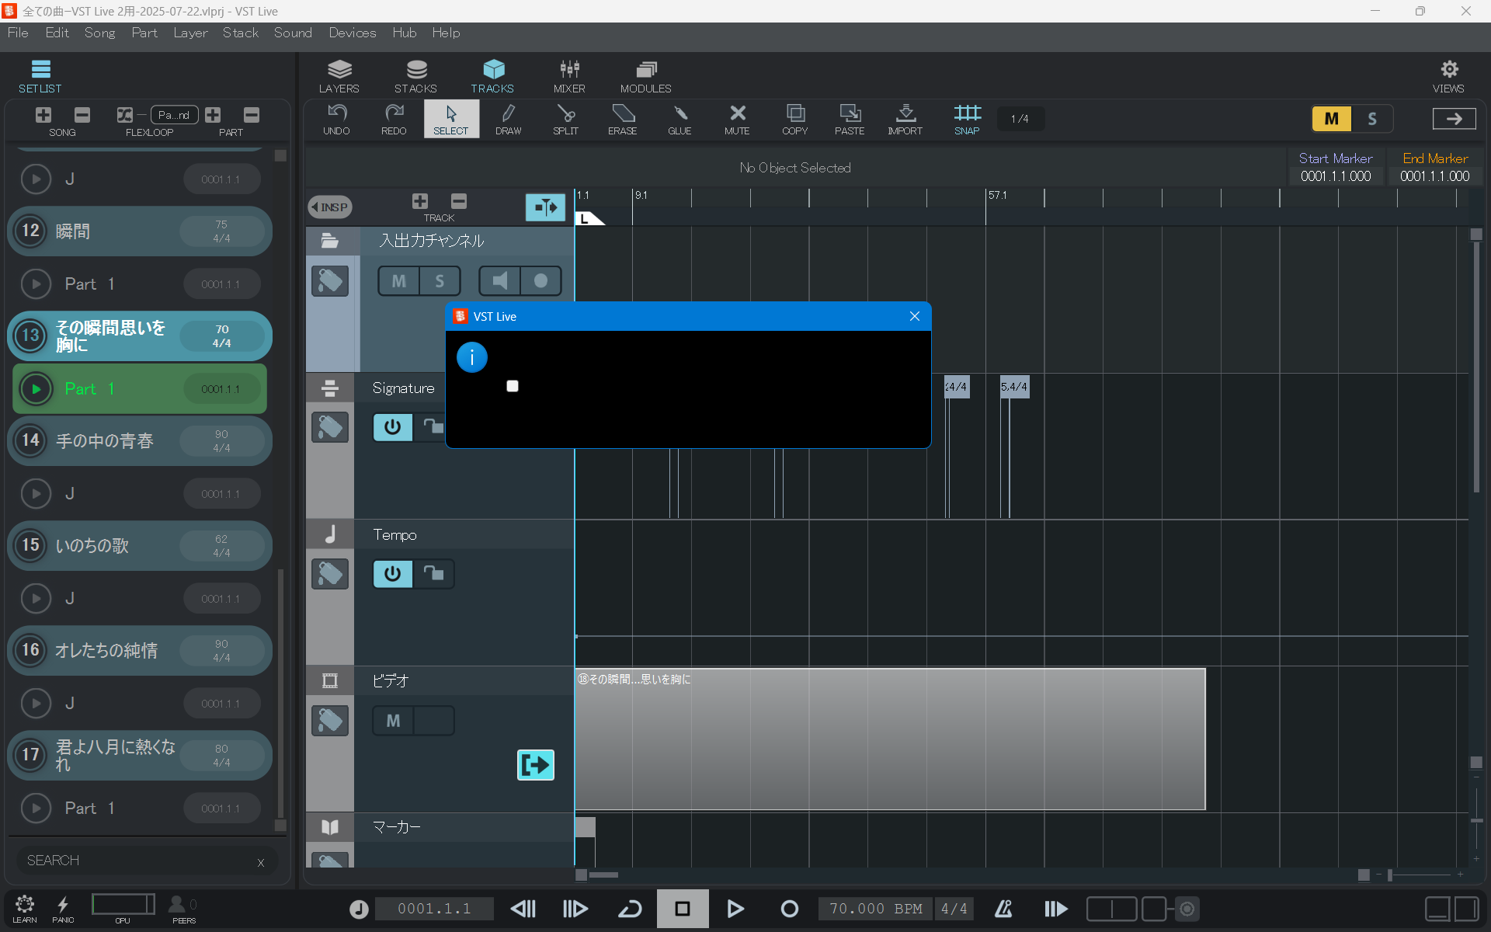Image resolution: width=1491 pixels, height=932 pixels.
Task: Select the Glue tool
Action: tap(679, 119)
